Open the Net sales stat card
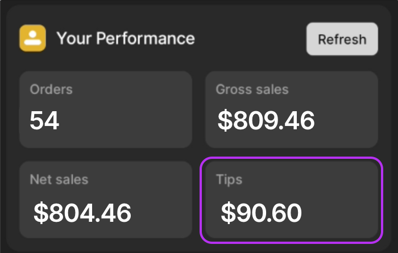Image resolution: width=398 pixels, height=253 pixels. tap(106, 200)
